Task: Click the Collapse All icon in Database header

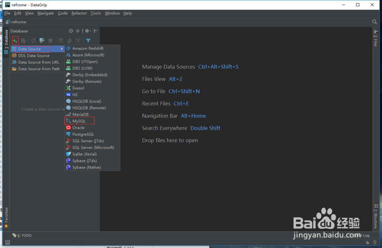Action: click(78, 31)
